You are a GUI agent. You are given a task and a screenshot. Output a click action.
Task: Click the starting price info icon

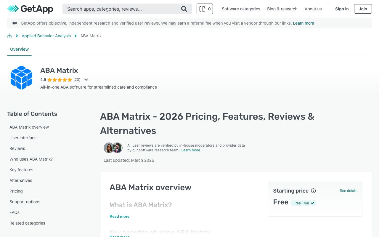tap(313, 191)
